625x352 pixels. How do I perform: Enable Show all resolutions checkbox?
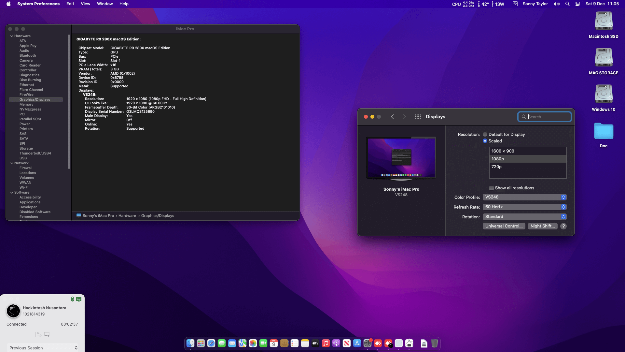[x=492, y=188]
